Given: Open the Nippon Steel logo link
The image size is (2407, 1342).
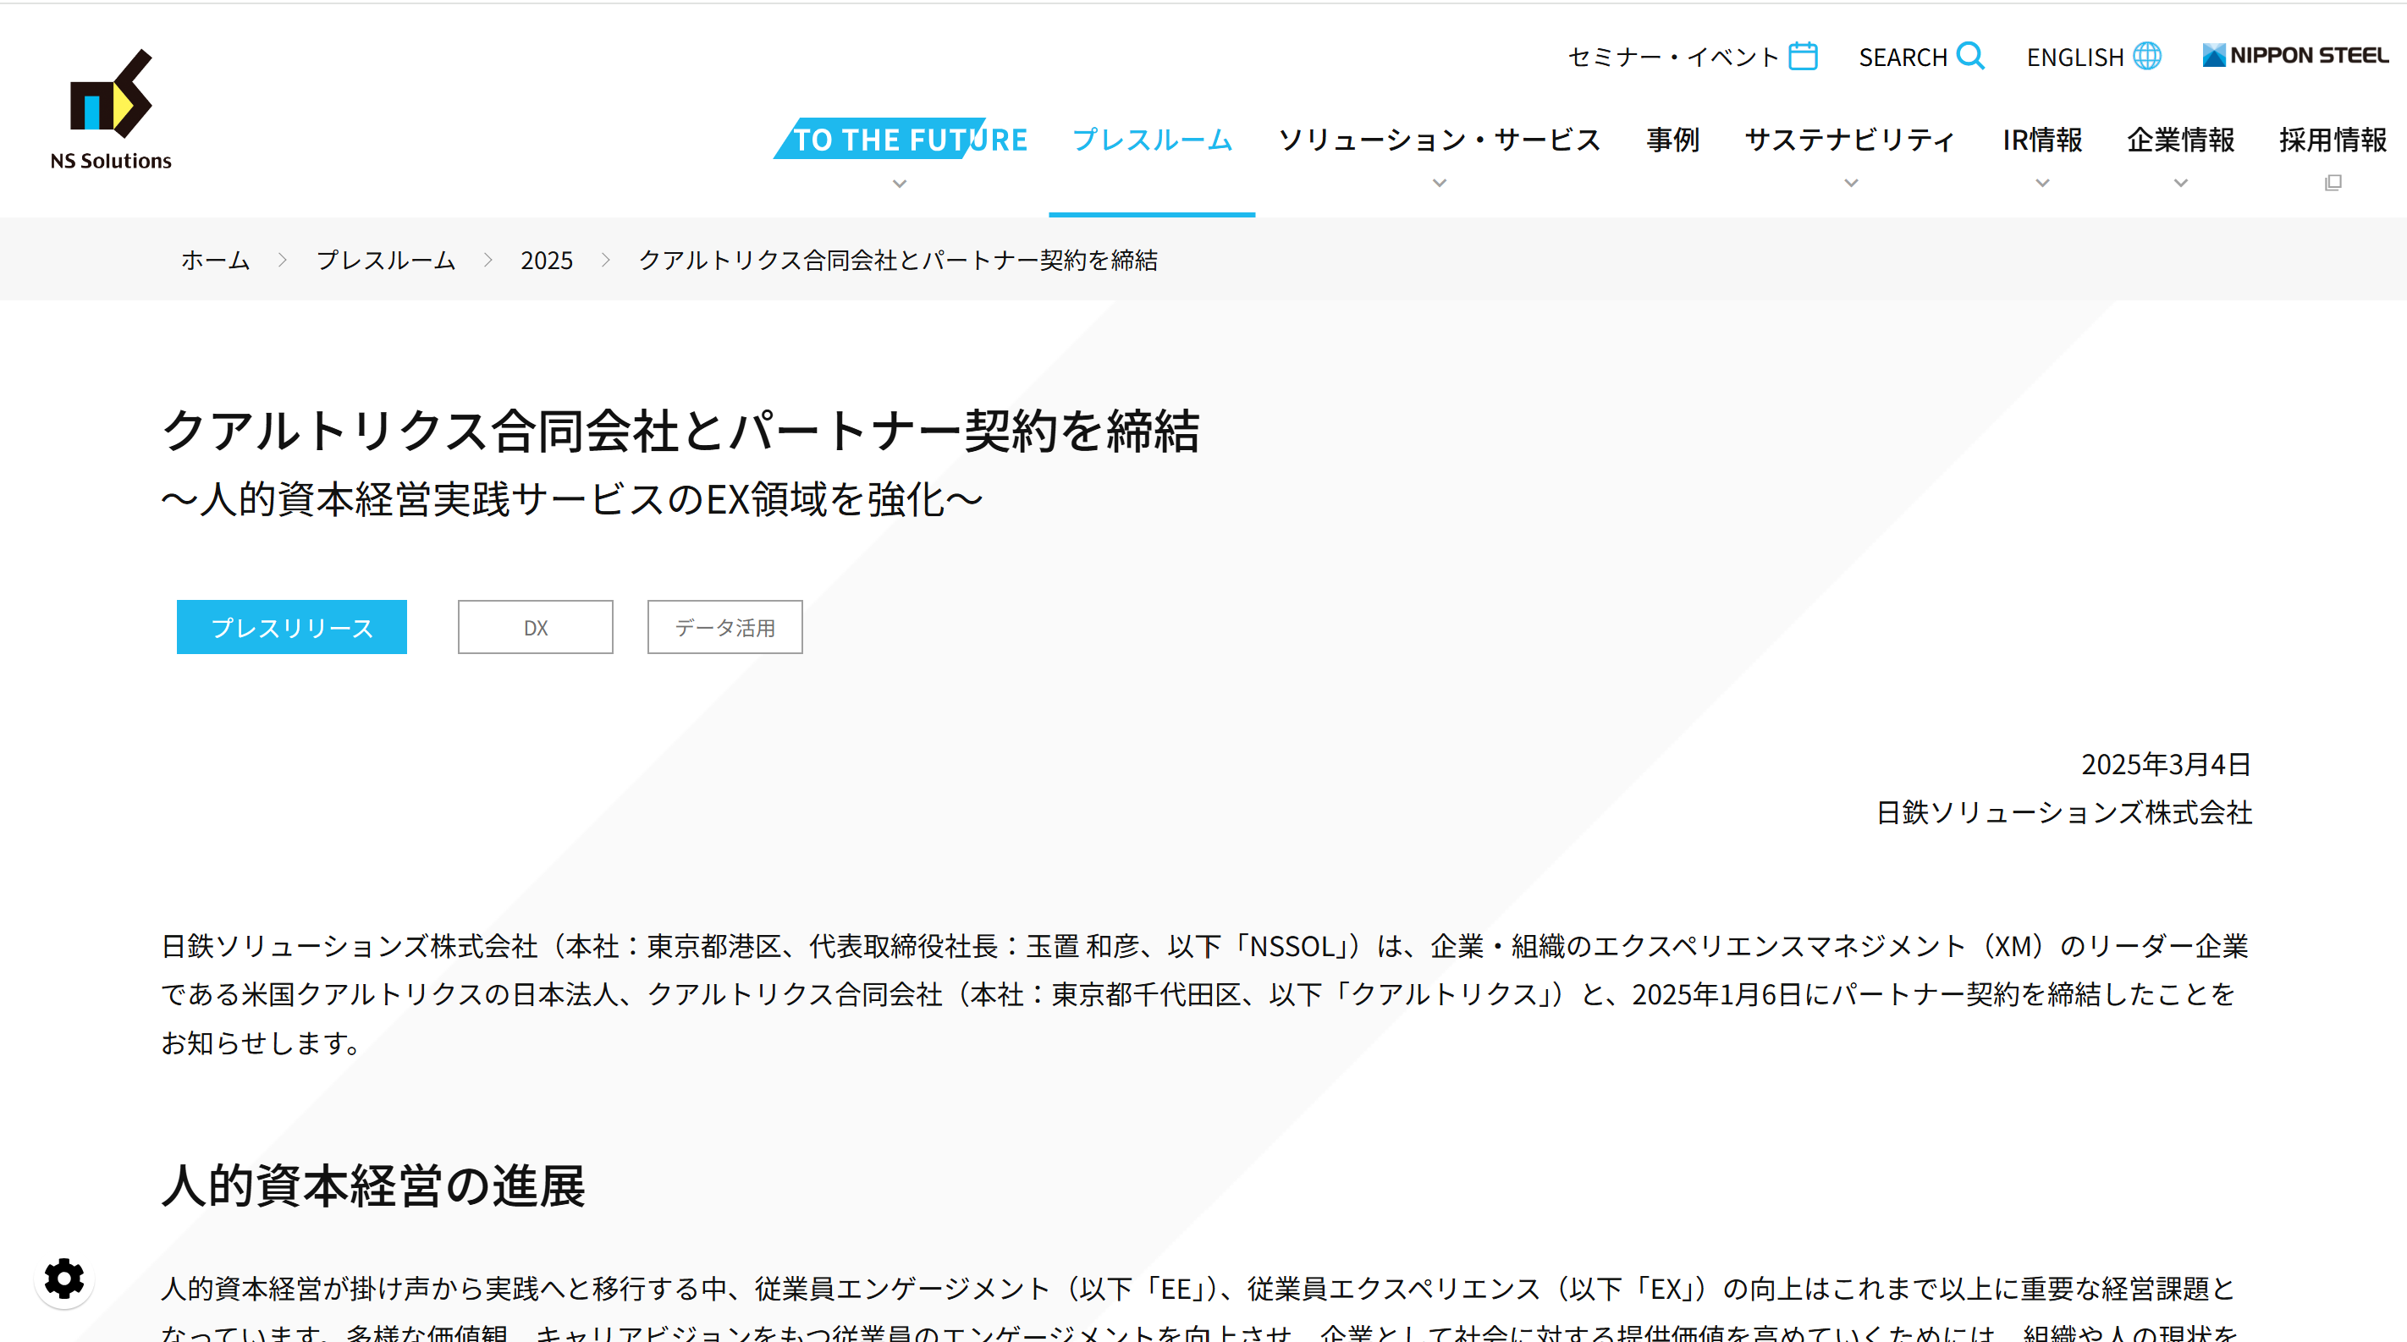Looking at the screenshot, I should (x=2295, y=56).
